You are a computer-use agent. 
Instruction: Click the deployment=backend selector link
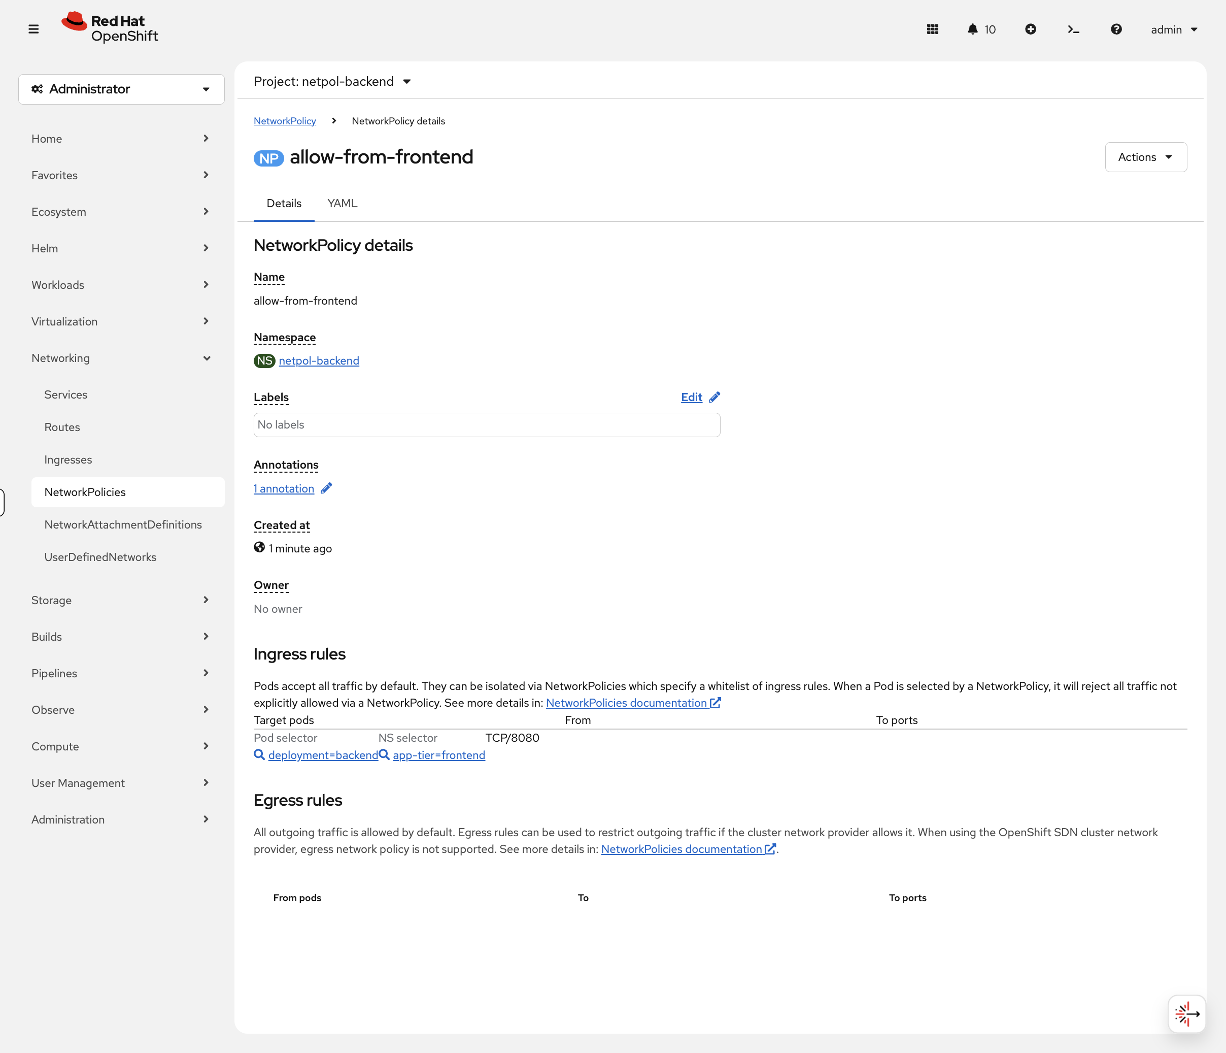coord(323,755)
